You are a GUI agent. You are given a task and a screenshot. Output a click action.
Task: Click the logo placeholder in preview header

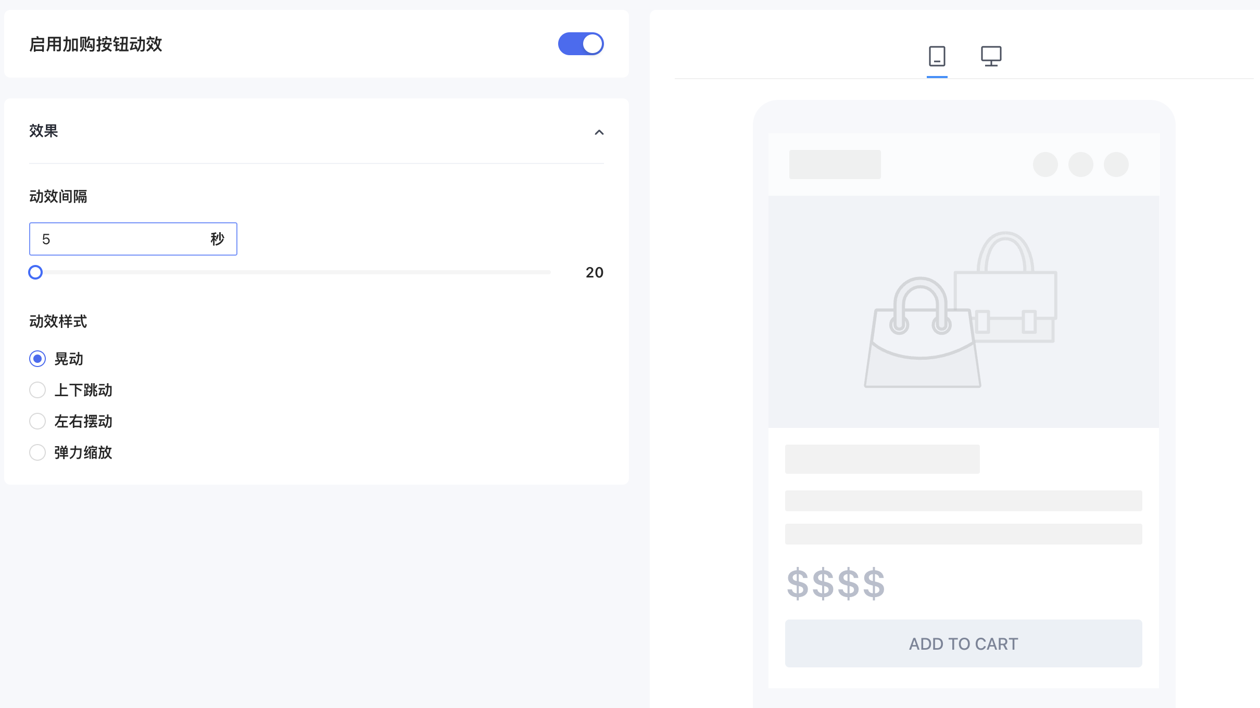[835, 165]
